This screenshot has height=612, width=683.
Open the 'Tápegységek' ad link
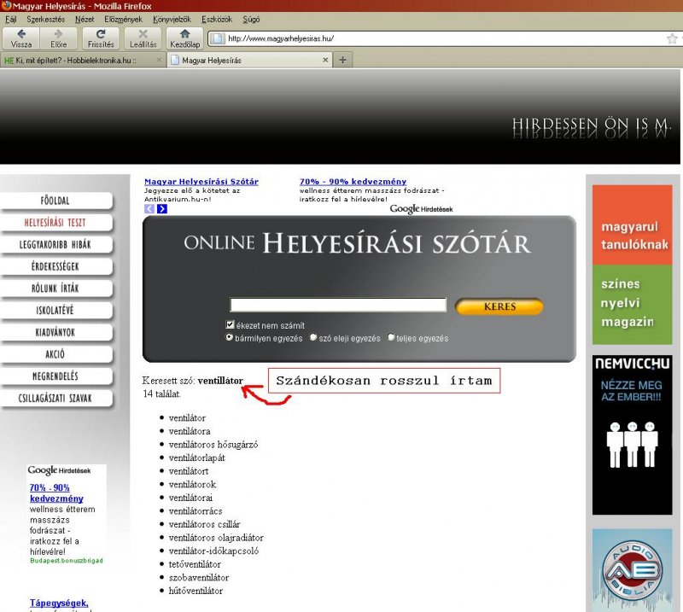(x=59, y=603)
